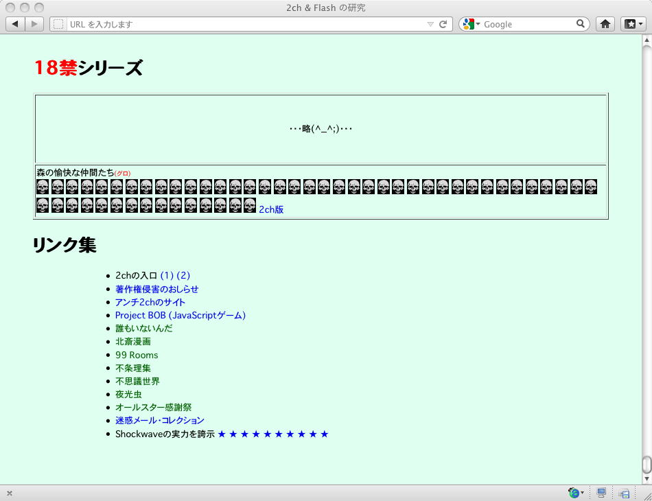The image size is (652, 501).
Task: Open the 夜光虫 link
Action: click(128, 394)
